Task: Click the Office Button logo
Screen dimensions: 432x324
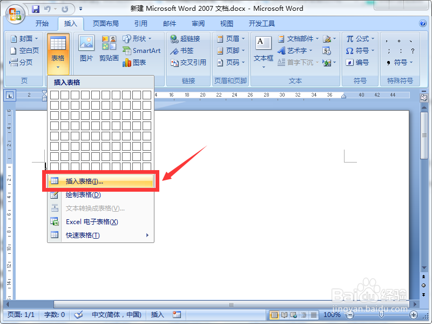Action: pos(15,14)
